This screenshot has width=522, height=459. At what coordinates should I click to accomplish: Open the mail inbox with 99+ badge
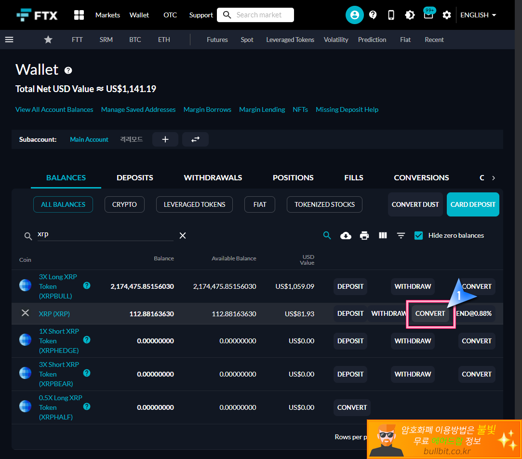point(429,14)
